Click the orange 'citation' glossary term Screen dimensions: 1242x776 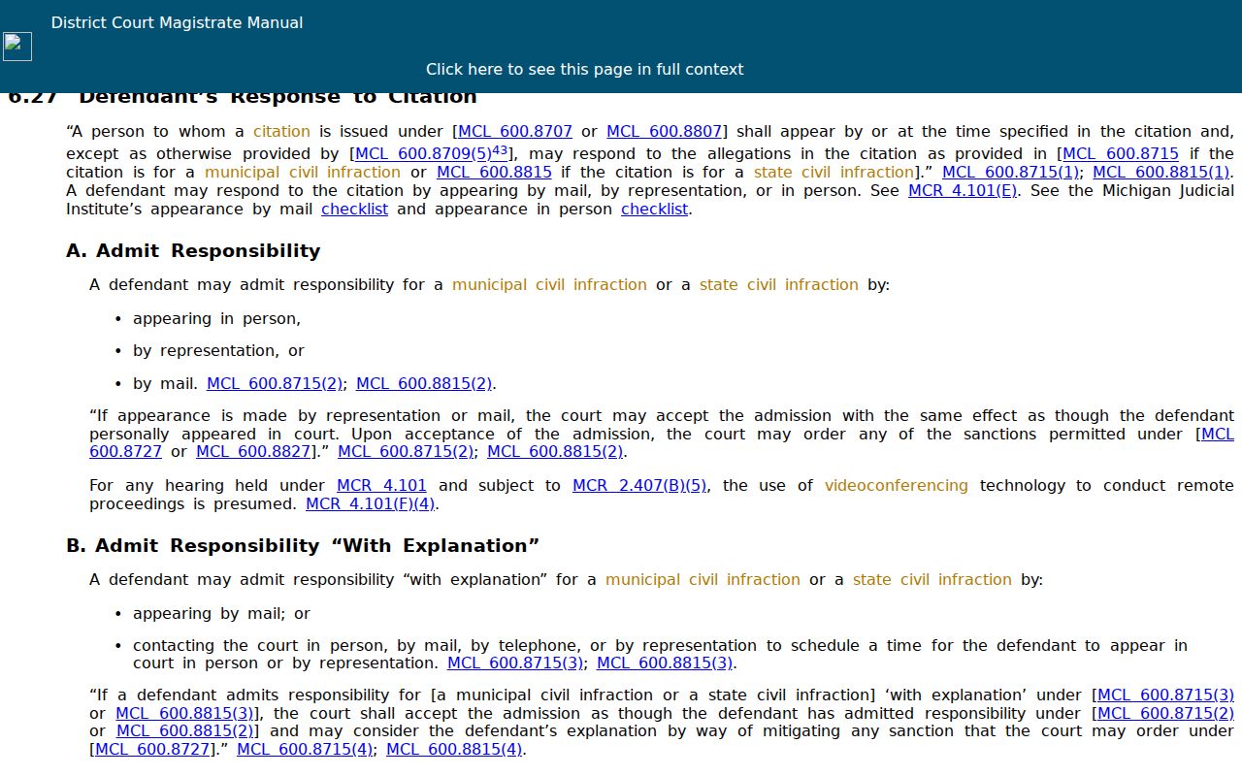point(281,132)
